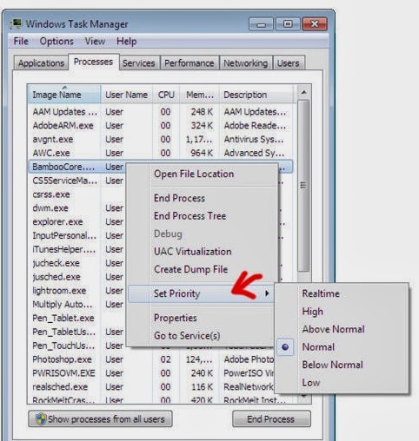
Task: Select Create Dump File menu entry
Action: click(x=190, y=269)
